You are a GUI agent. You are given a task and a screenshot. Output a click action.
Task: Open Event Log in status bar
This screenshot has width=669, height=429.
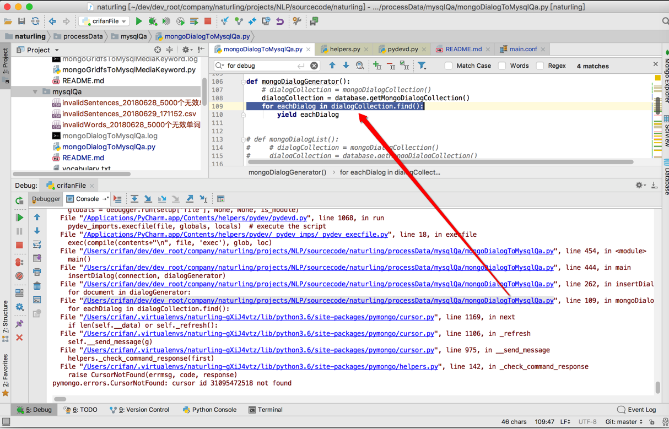click(637, 410)
